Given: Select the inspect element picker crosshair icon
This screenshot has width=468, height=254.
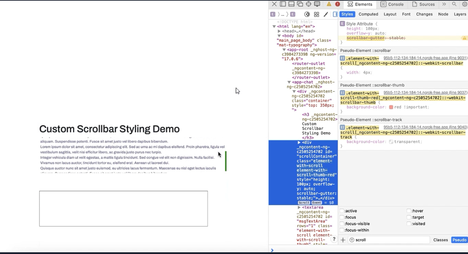Looking at the screenshot, I should point(308,4).
